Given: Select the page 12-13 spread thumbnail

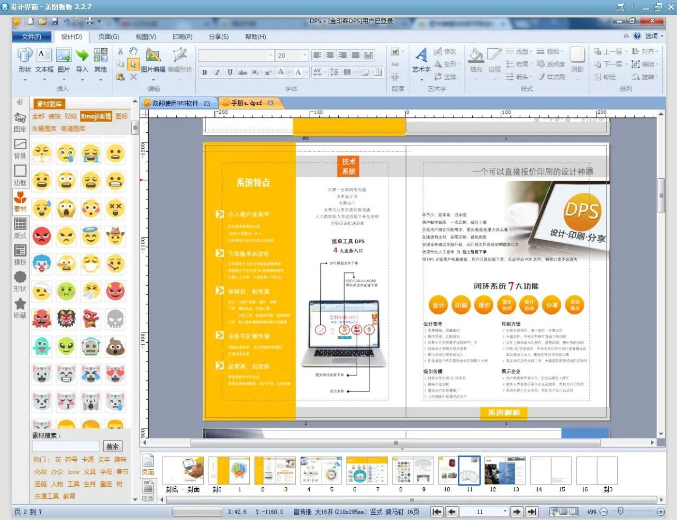Looking at the screenshot, I should coord(504,471).
